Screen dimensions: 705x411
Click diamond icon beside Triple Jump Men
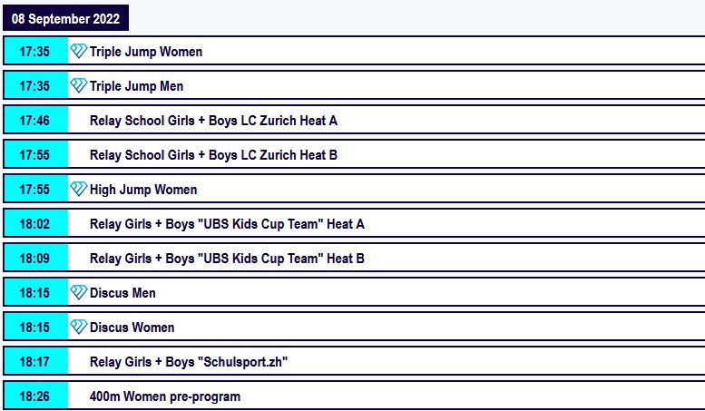(78, 85)
